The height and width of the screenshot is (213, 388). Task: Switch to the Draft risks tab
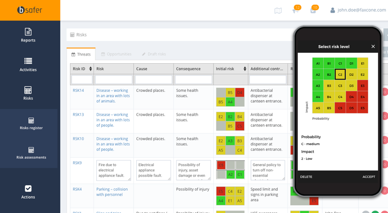[x=153, y=54]
